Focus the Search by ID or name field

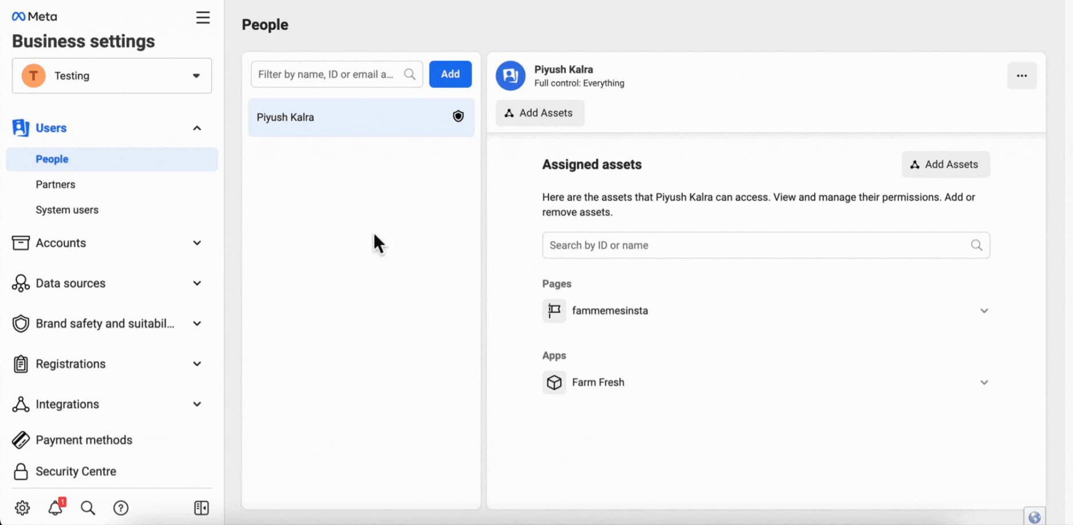point(766,245)
